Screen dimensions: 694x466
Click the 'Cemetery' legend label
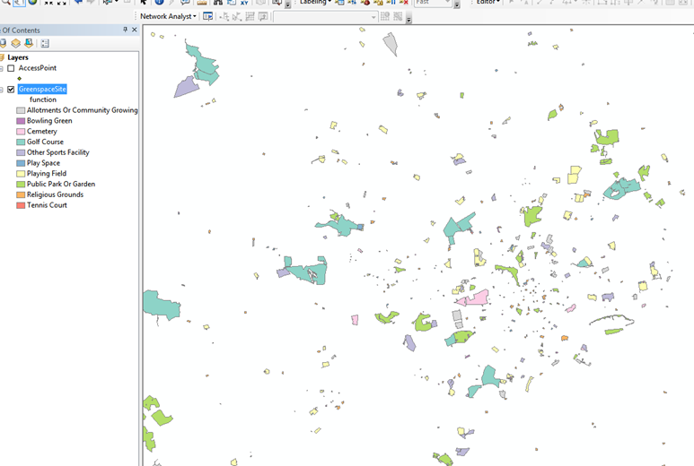[x=42, y=131]
